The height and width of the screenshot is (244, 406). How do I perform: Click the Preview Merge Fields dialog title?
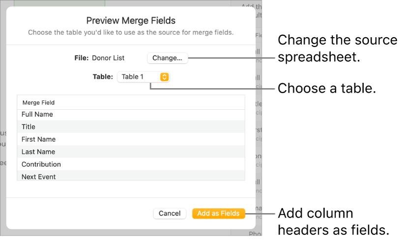tap(131, 21)
